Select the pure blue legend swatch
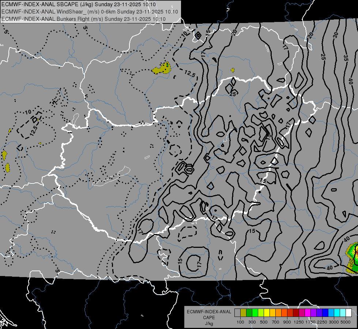Viewport: 358px width, 329px height. [x=325, y=313]
